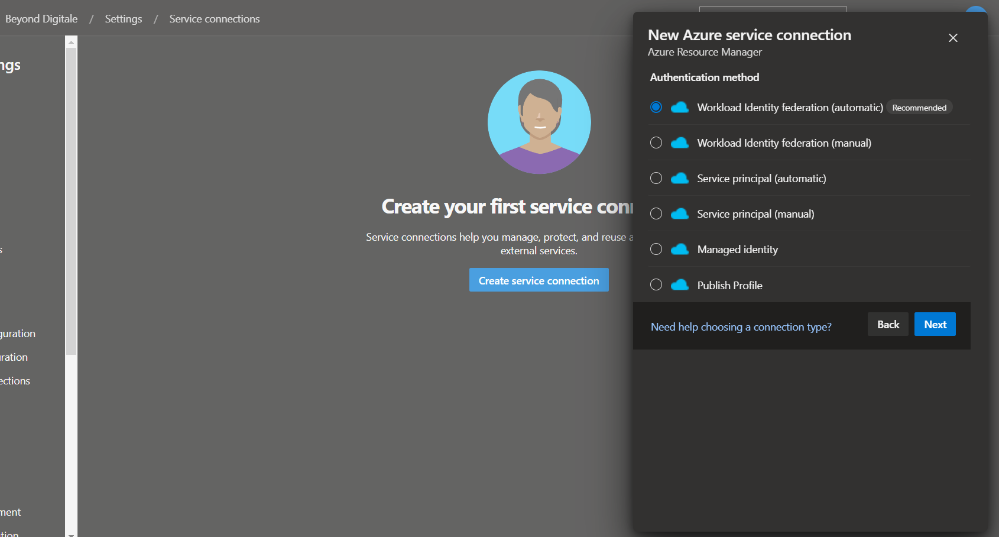This screenshot has width=999, height=537.
Task: Click cloud icon beside Workload Identity federation (automatic)
Action: coord(680,107)
